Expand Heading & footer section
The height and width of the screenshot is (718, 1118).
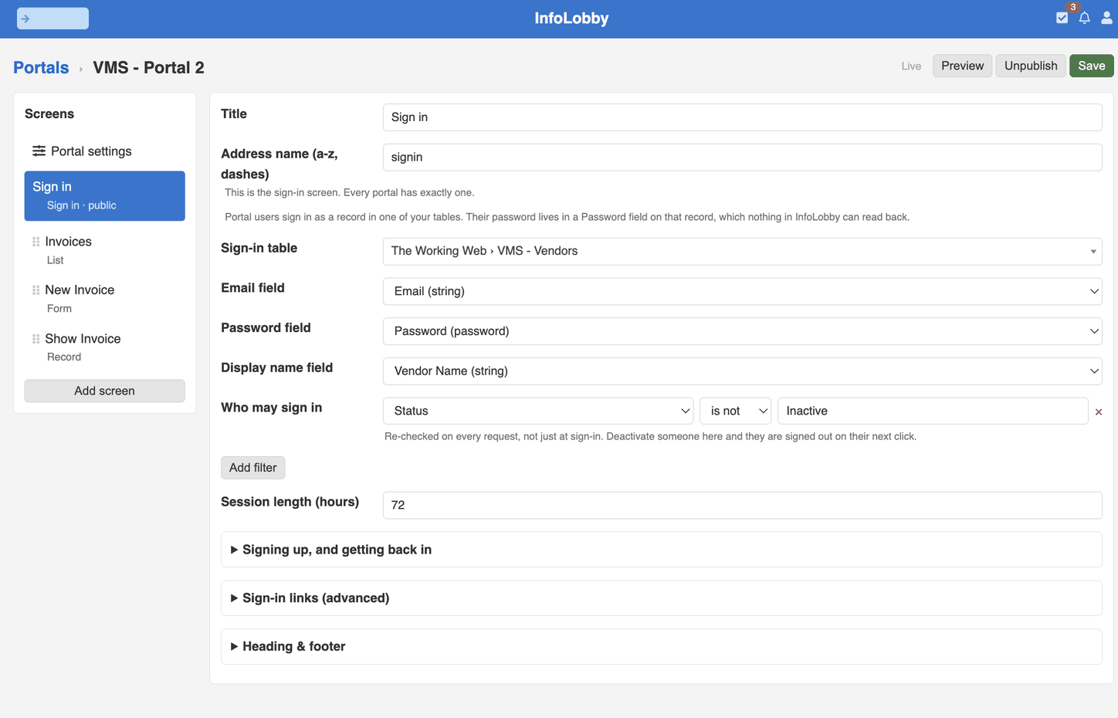[x=661, y=647]
